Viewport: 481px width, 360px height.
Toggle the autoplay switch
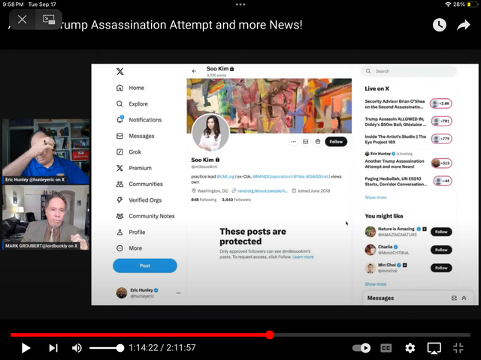point(362,348)
